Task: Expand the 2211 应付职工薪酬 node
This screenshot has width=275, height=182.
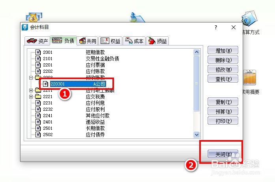Action: click(x=31, y=90)
